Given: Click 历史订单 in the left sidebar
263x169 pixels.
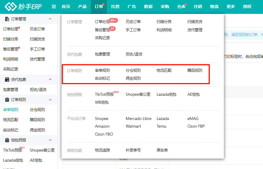Looking at the screenshot, I should click(38, 29).
